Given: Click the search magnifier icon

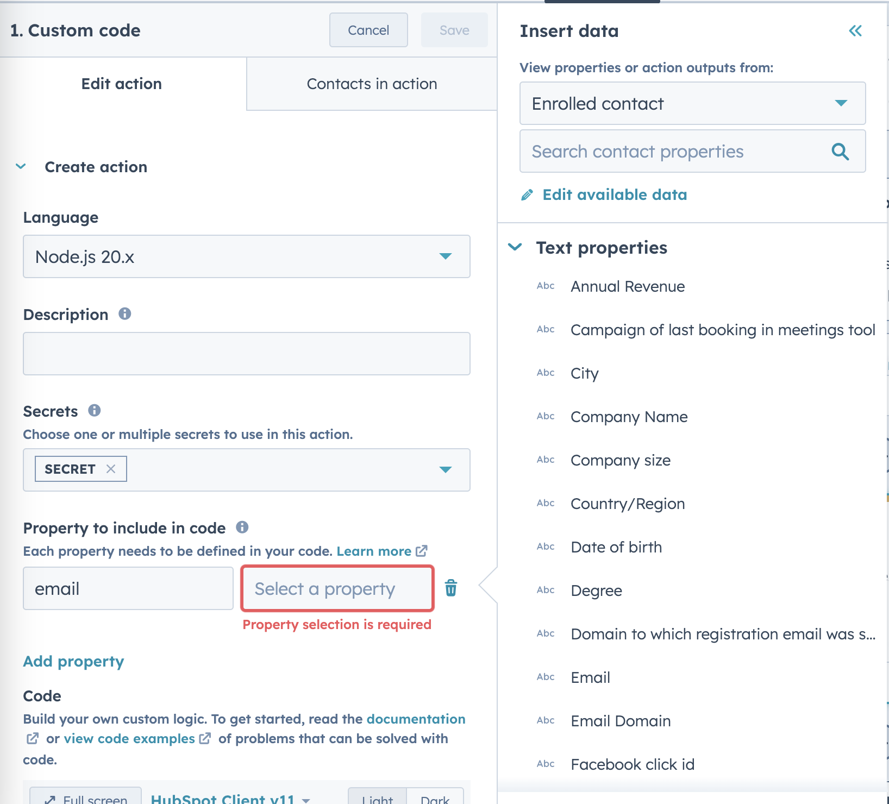Looking at the screenshot, I should tap(840, 152).
